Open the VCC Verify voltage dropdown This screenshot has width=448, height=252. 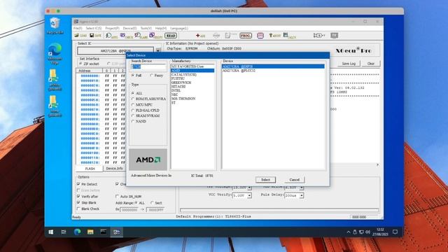[x=249, y=196]
